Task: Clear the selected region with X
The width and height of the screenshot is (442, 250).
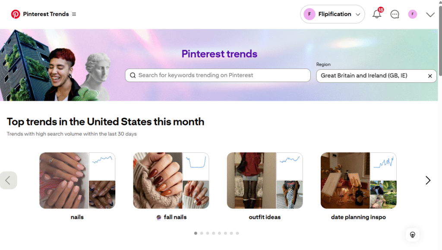Action: click(430, 76)
